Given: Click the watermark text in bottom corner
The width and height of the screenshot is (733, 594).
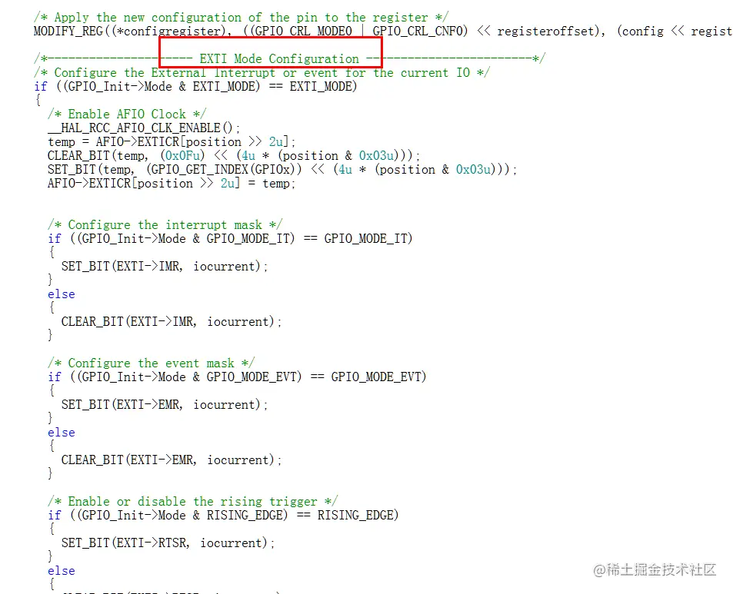Looking at the screenshot, I should pyautogui.click(x=655, y=569).
